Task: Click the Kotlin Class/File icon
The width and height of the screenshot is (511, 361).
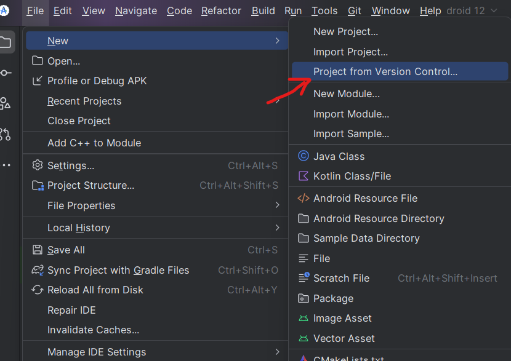Action: coord(304,176)
